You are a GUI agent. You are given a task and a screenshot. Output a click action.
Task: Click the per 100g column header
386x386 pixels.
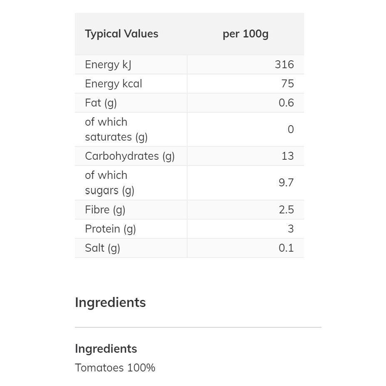245,34
